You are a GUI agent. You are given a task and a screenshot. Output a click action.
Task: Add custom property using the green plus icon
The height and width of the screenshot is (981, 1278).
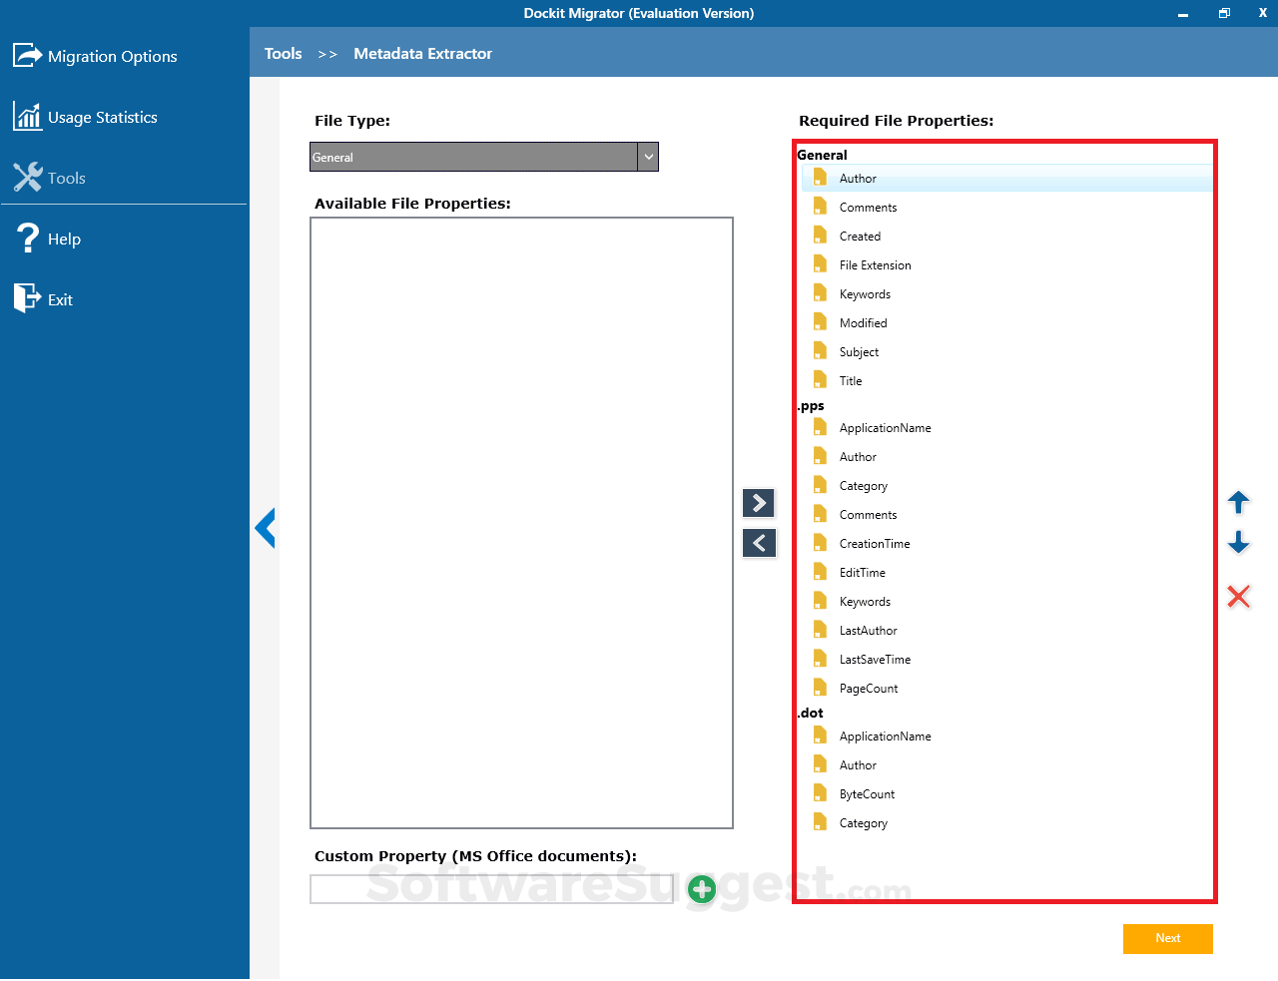point(701,889)
